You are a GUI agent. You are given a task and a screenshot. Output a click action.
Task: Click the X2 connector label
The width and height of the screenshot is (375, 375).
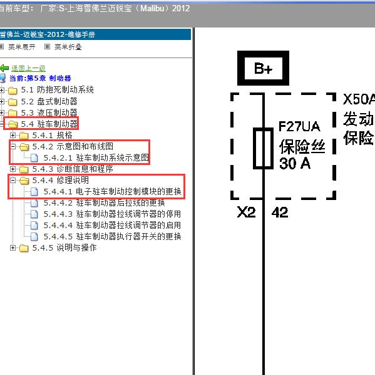(246, 212)
